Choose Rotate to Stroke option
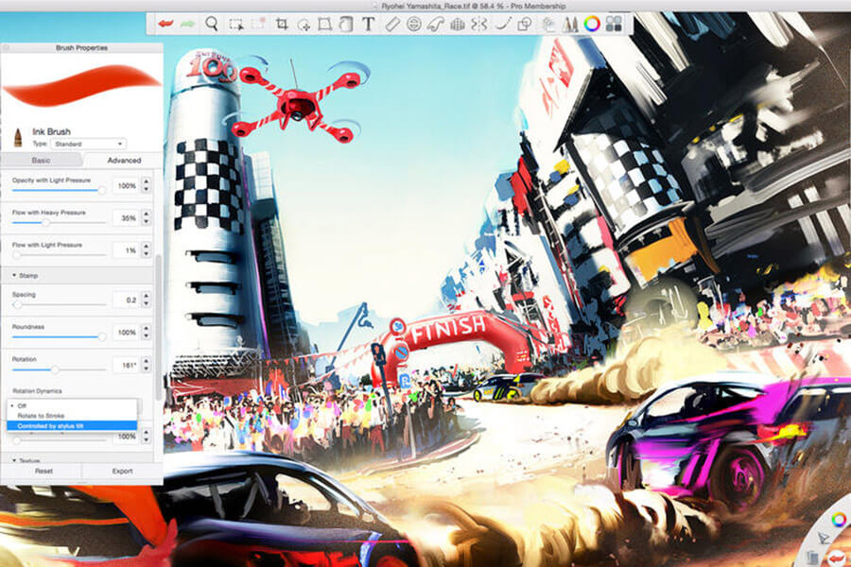 point(72,416)
